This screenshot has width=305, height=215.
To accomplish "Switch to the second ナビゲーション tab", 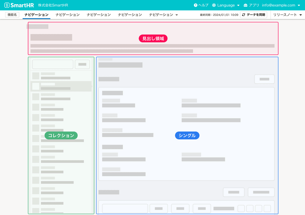I will tap(67, 14).
